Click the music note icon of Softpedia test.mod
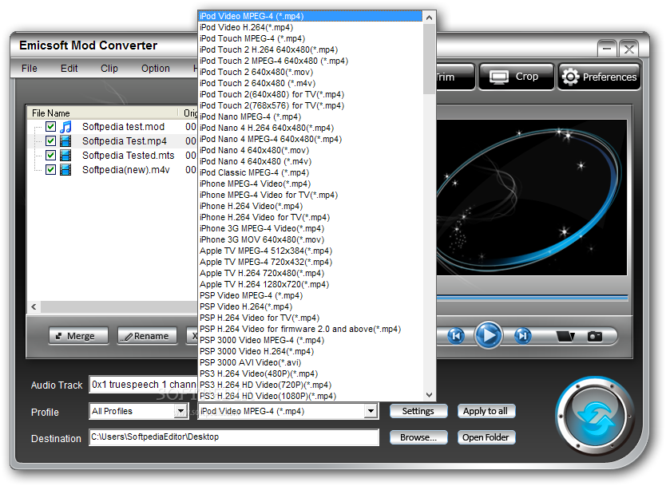Viewport: 666px width, 486px height. pos(65,126)
